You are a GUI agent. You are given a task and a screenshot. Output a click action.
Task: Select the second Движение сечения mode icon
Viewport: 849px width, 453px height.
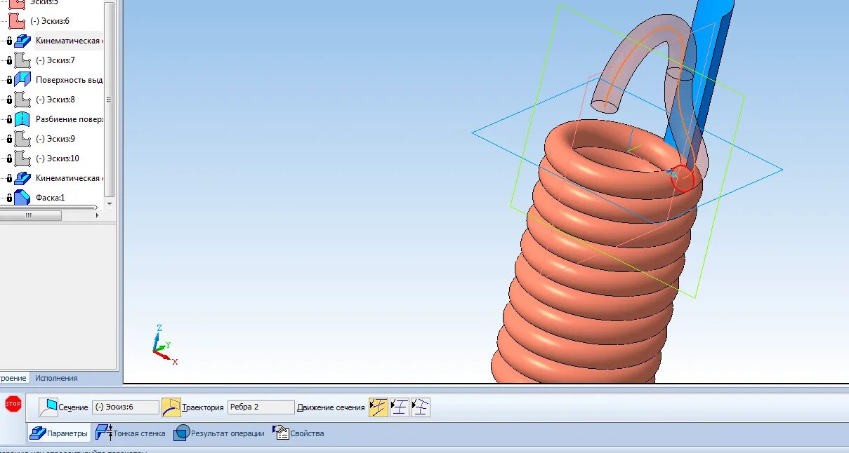(400, 407)
